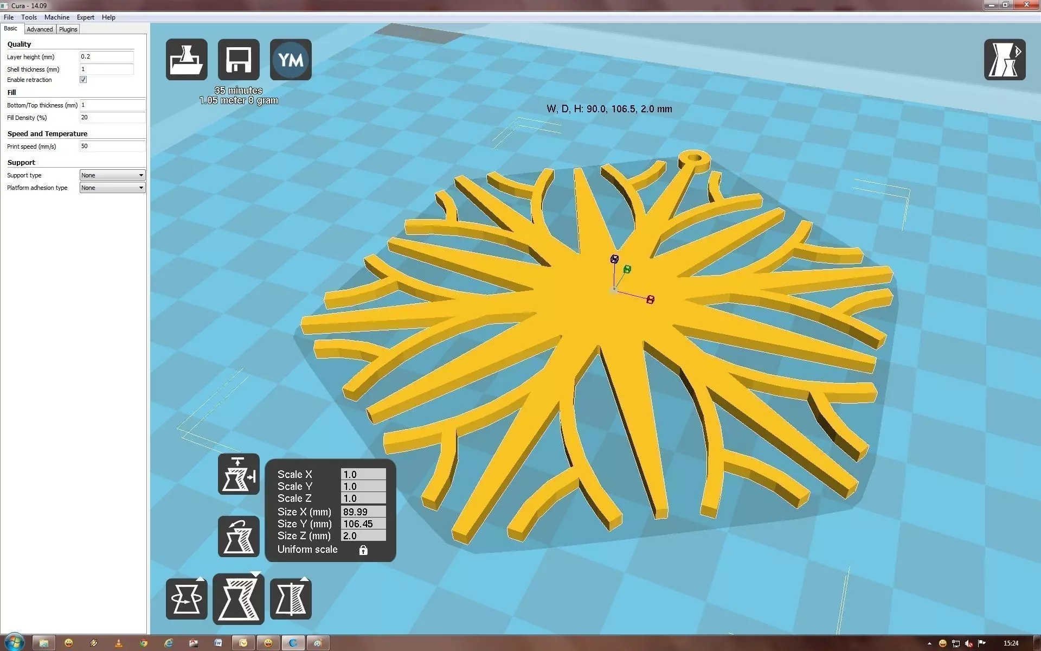1041x651 pixels.
Task: Click the Load model icon
Action: tap(187, 60)
